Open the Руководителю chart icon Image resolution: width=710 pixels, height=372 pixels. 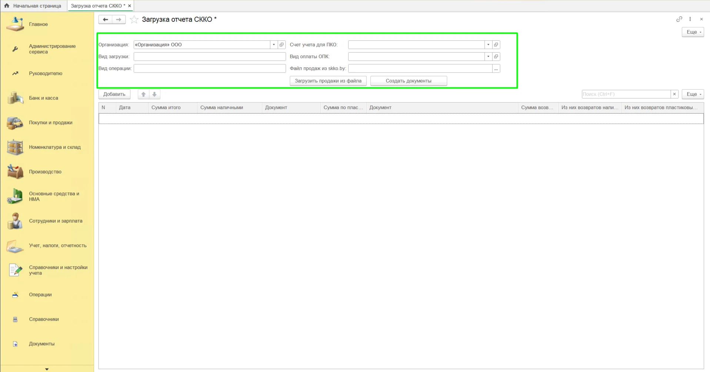point(15,73)
